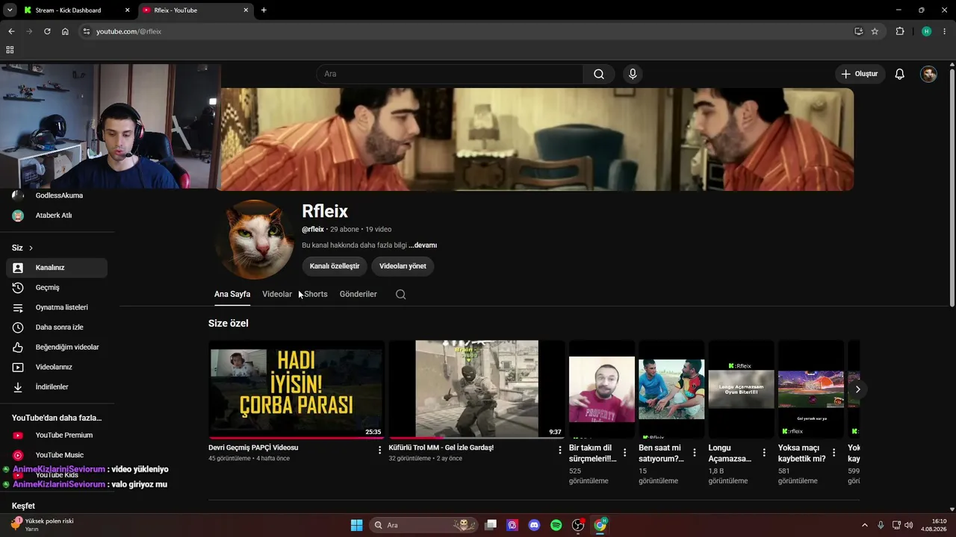Open Videolarınız in sidebar

pyautogui.click(x=57, y=367)
